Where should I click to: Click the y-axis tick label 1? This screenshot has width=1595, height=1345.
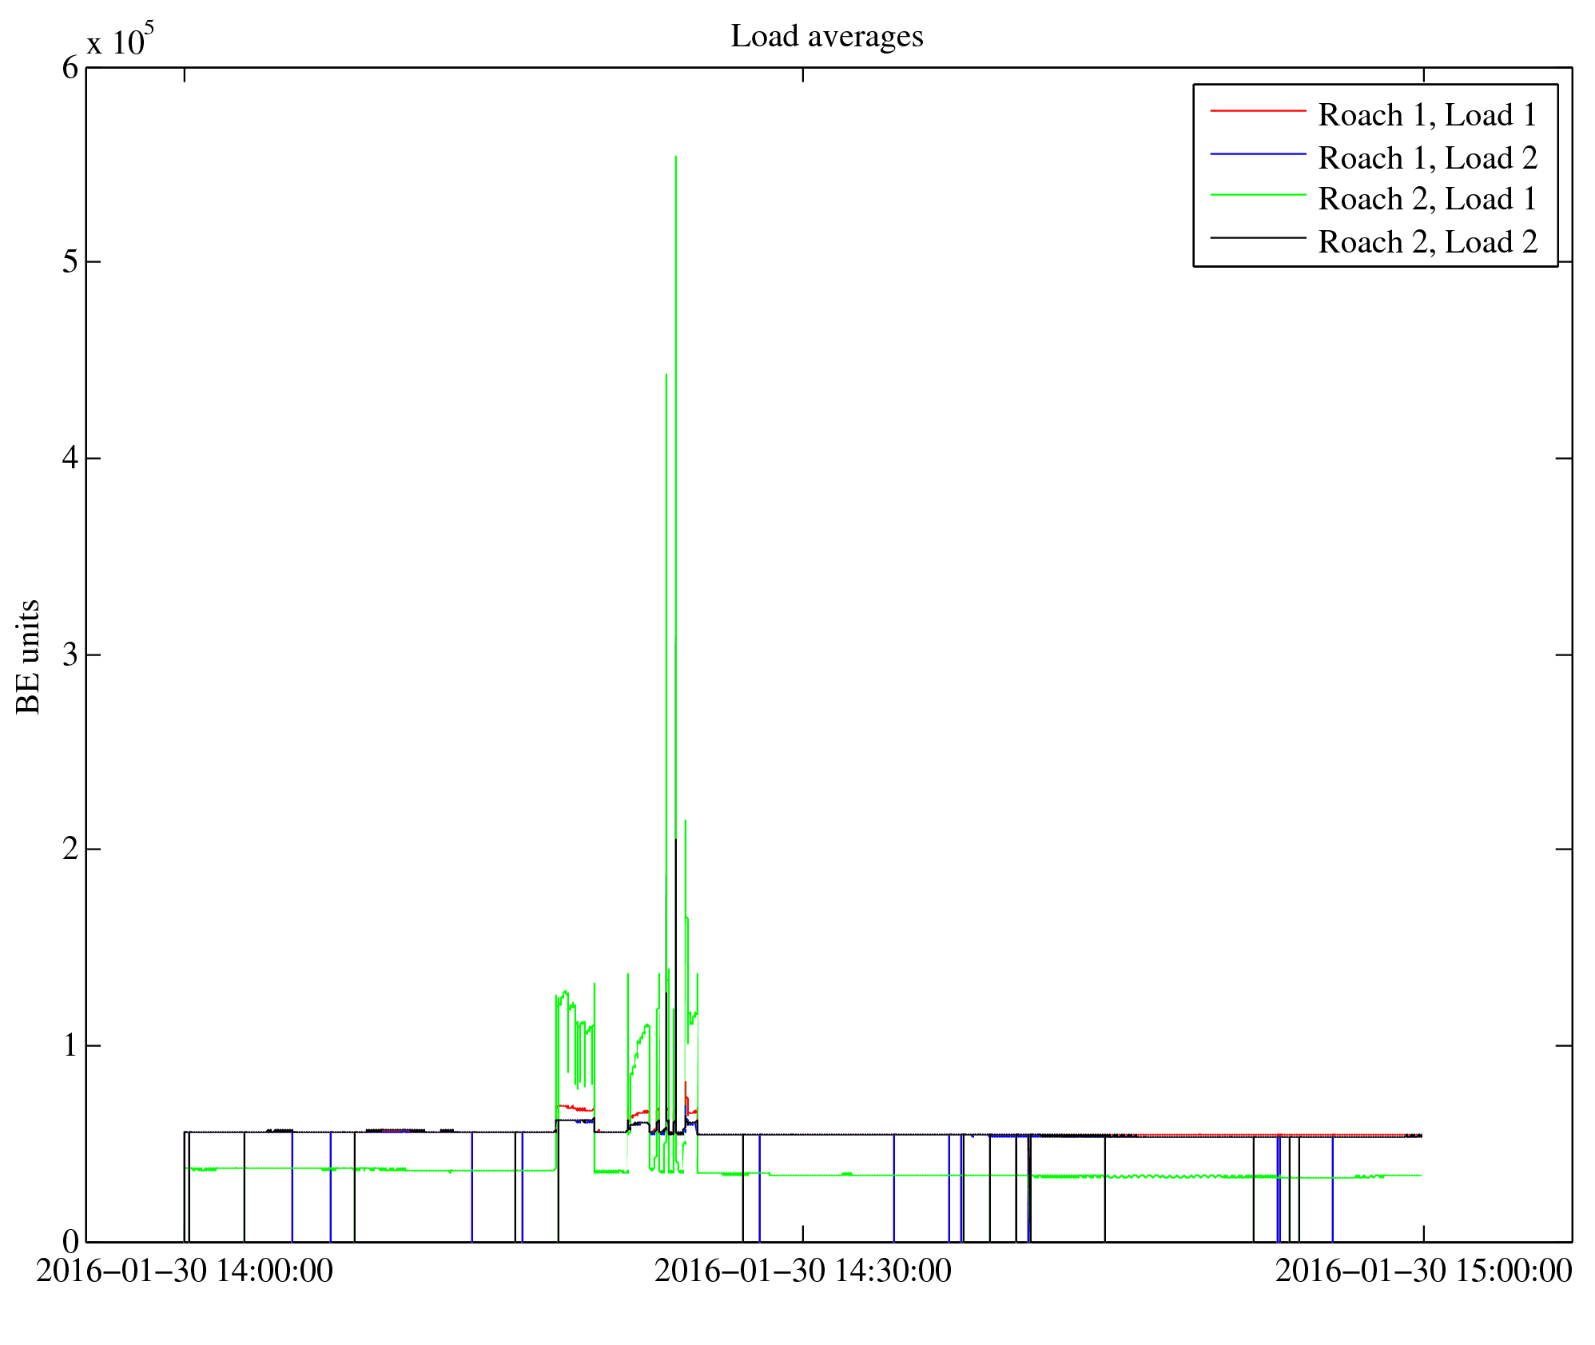(70, 1045)
